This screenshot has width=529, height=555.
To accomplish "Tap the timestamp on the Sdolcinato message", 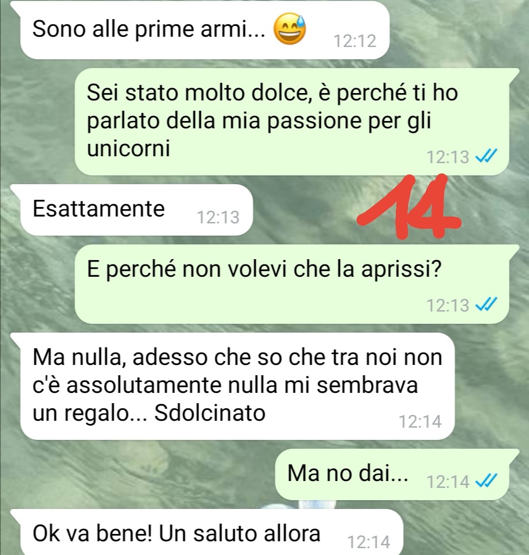I will (420, 422).
